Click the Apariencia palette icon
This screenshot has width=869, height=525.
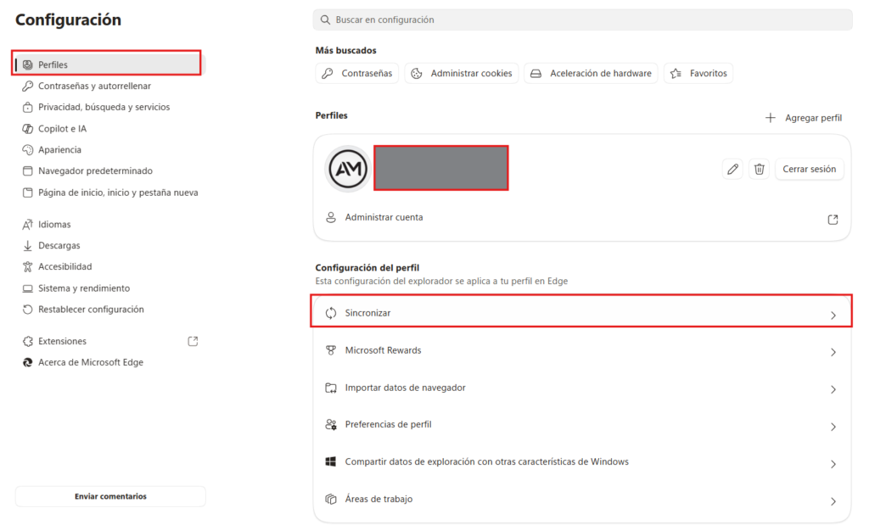click(28, 149)
